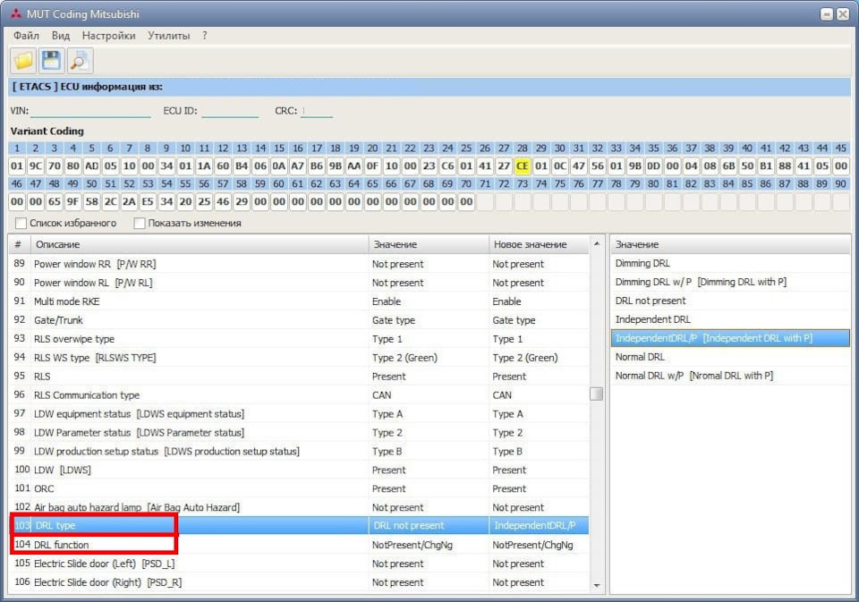This screenshot has height=602, width=859.
Task: Select byte 41 cell with value B1
Action: [766, 166]
